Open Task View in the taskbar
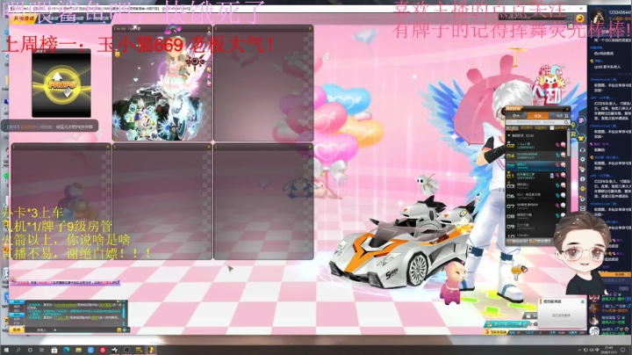632x355 pixels. tap(41, 350)
